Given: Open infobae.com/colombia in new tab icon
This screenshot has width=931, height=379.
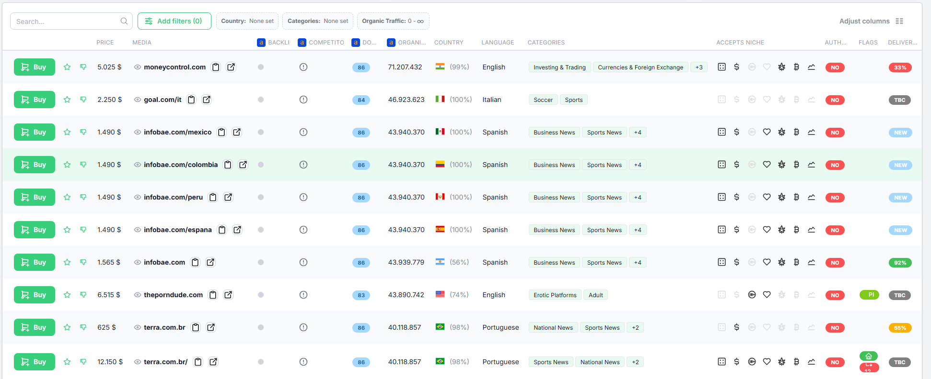Looking at the screenshot, I should click(x=243, y=165).
